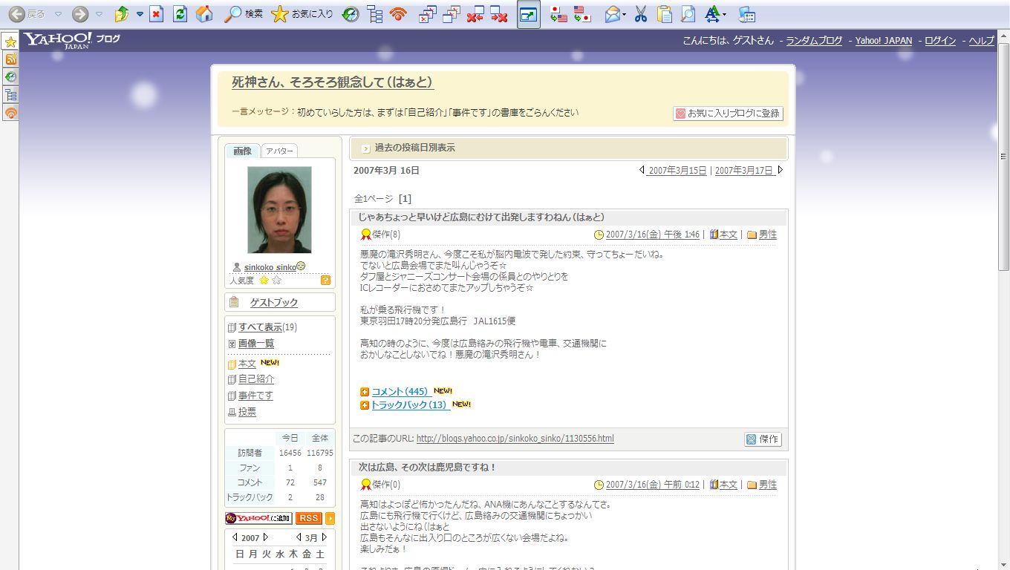Click the tree view toolbar icon
This screenshot has height=570, width=1010.
375,14
